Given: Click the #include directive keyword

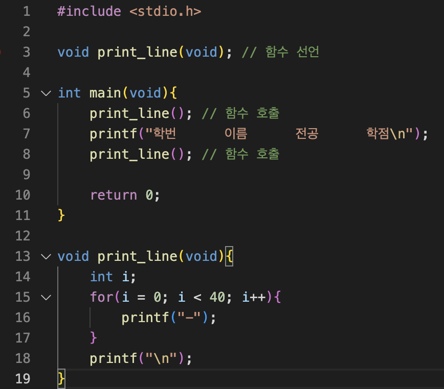Looking at the screenshot, I should (x=89, y=12).
